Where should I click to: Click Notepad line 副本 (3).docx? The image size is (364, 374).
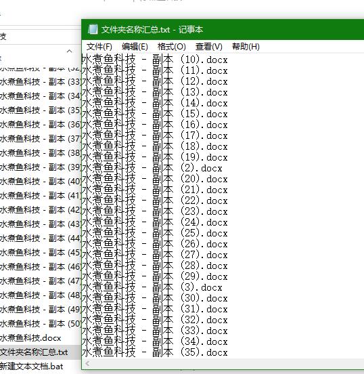[x=152, y=287]
